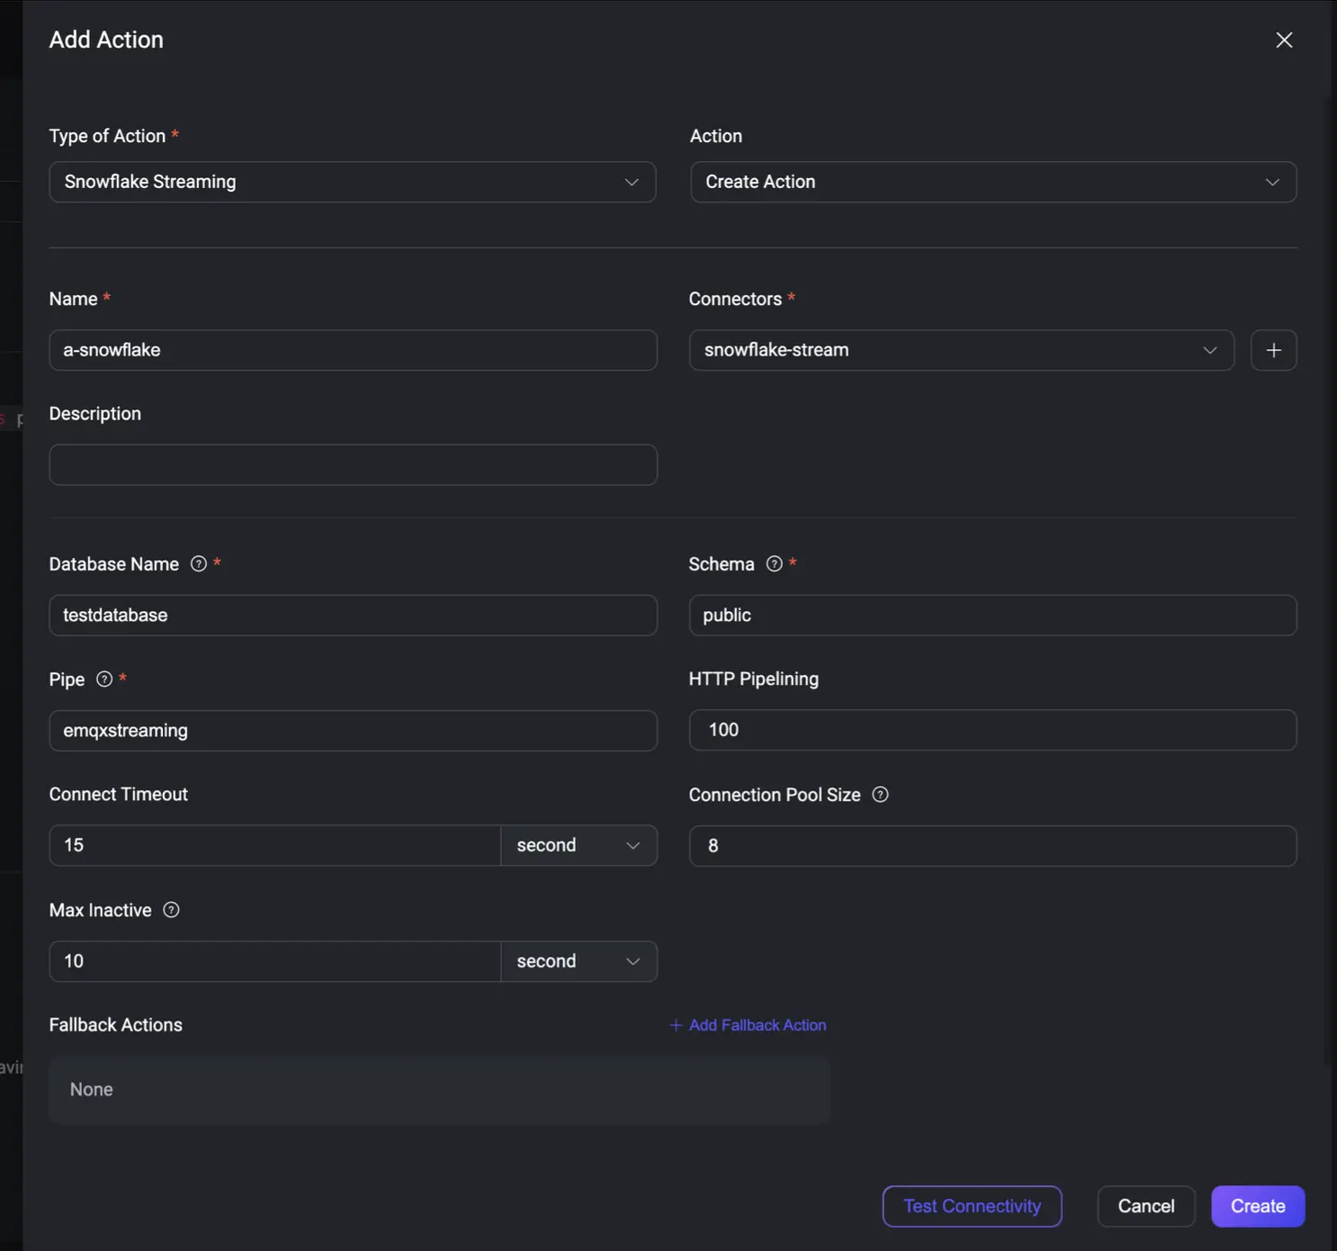The width and height of the screenshot is (1337, 1251).
Task: Click into the empty Description field
Action: coord(352,464)
